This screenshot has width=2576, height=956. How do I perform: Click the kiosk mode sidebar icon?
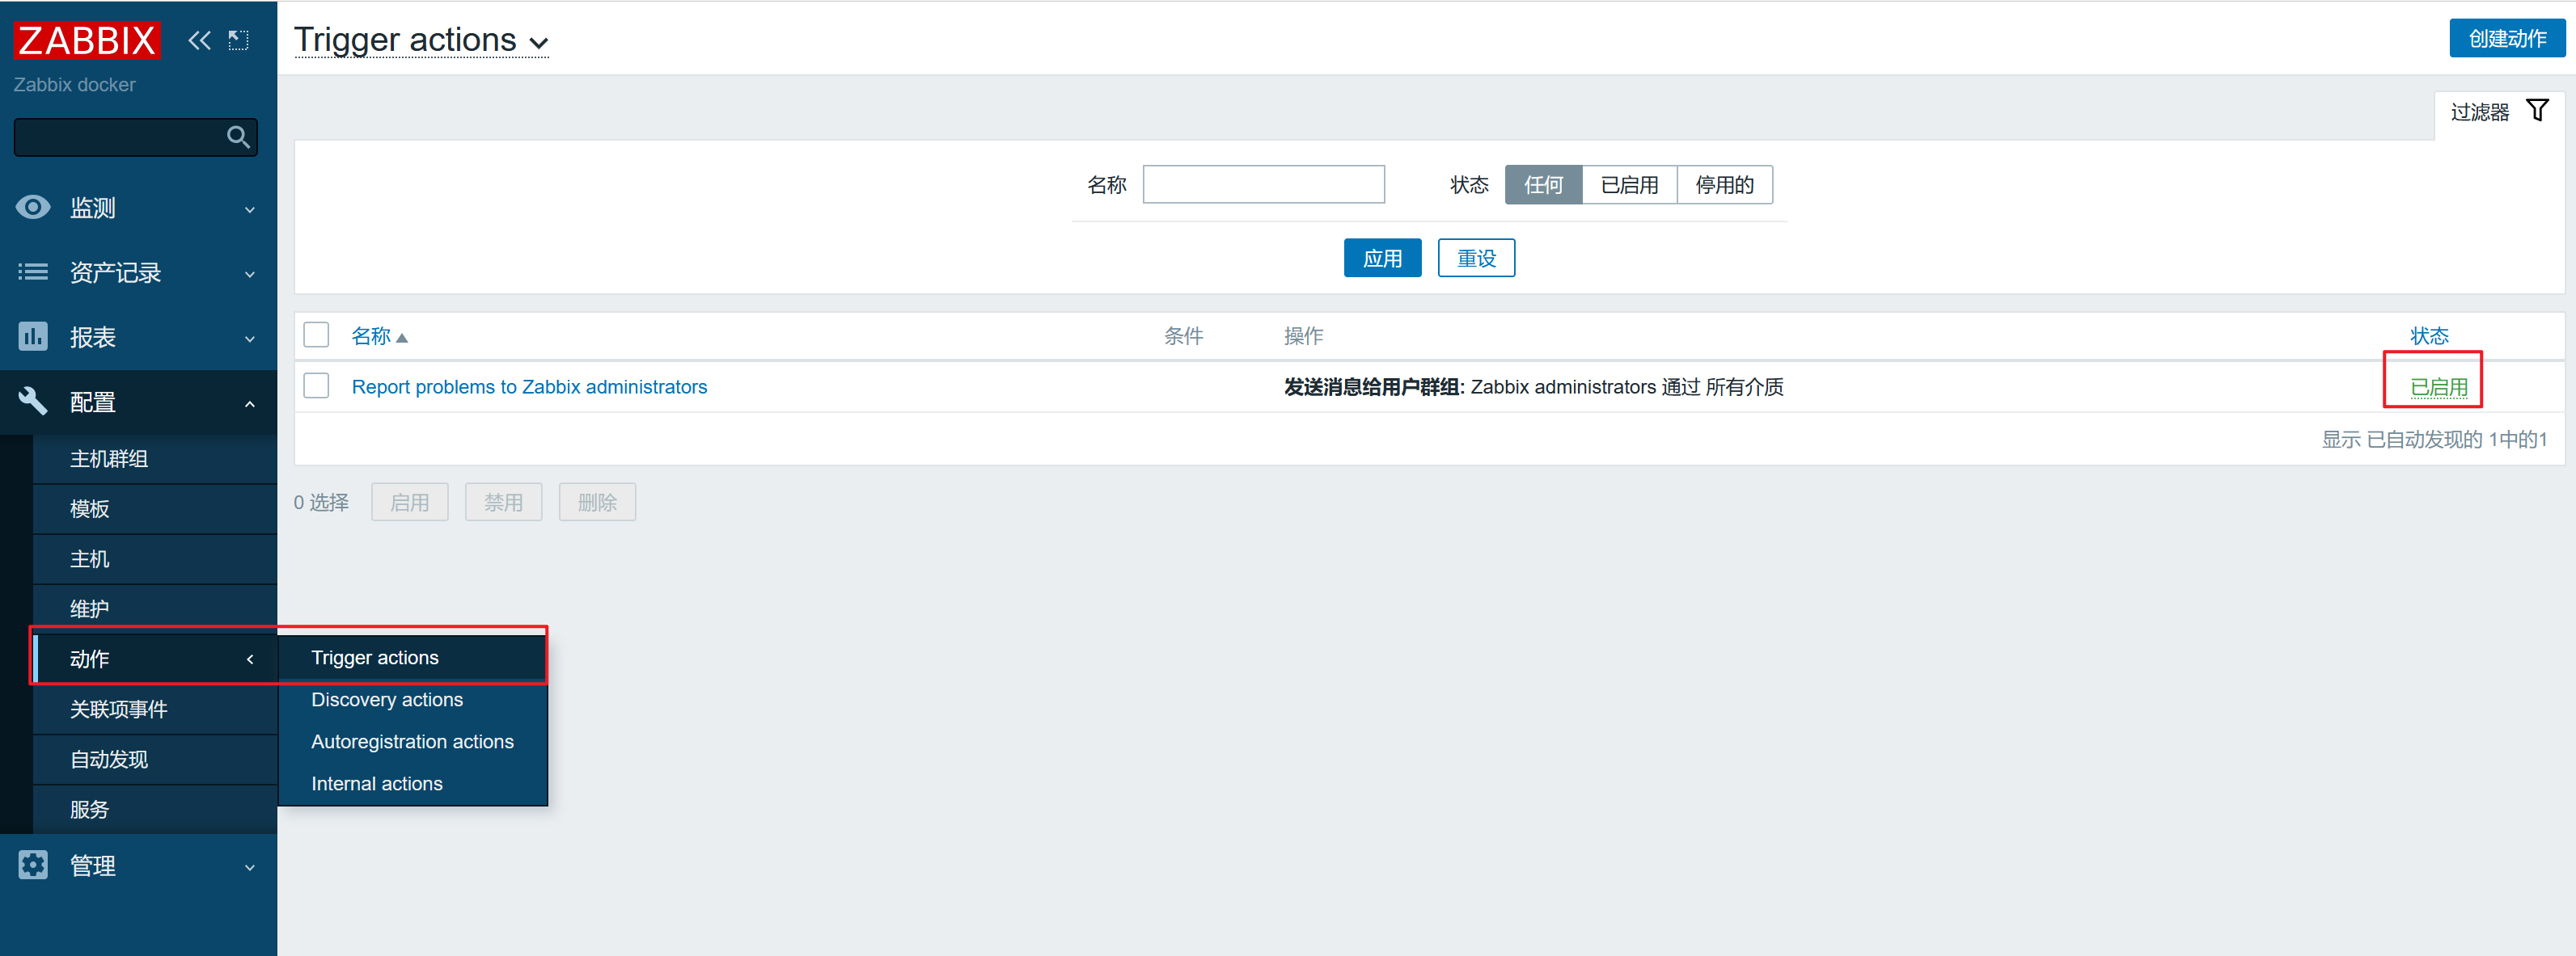(x=238, y=40)
